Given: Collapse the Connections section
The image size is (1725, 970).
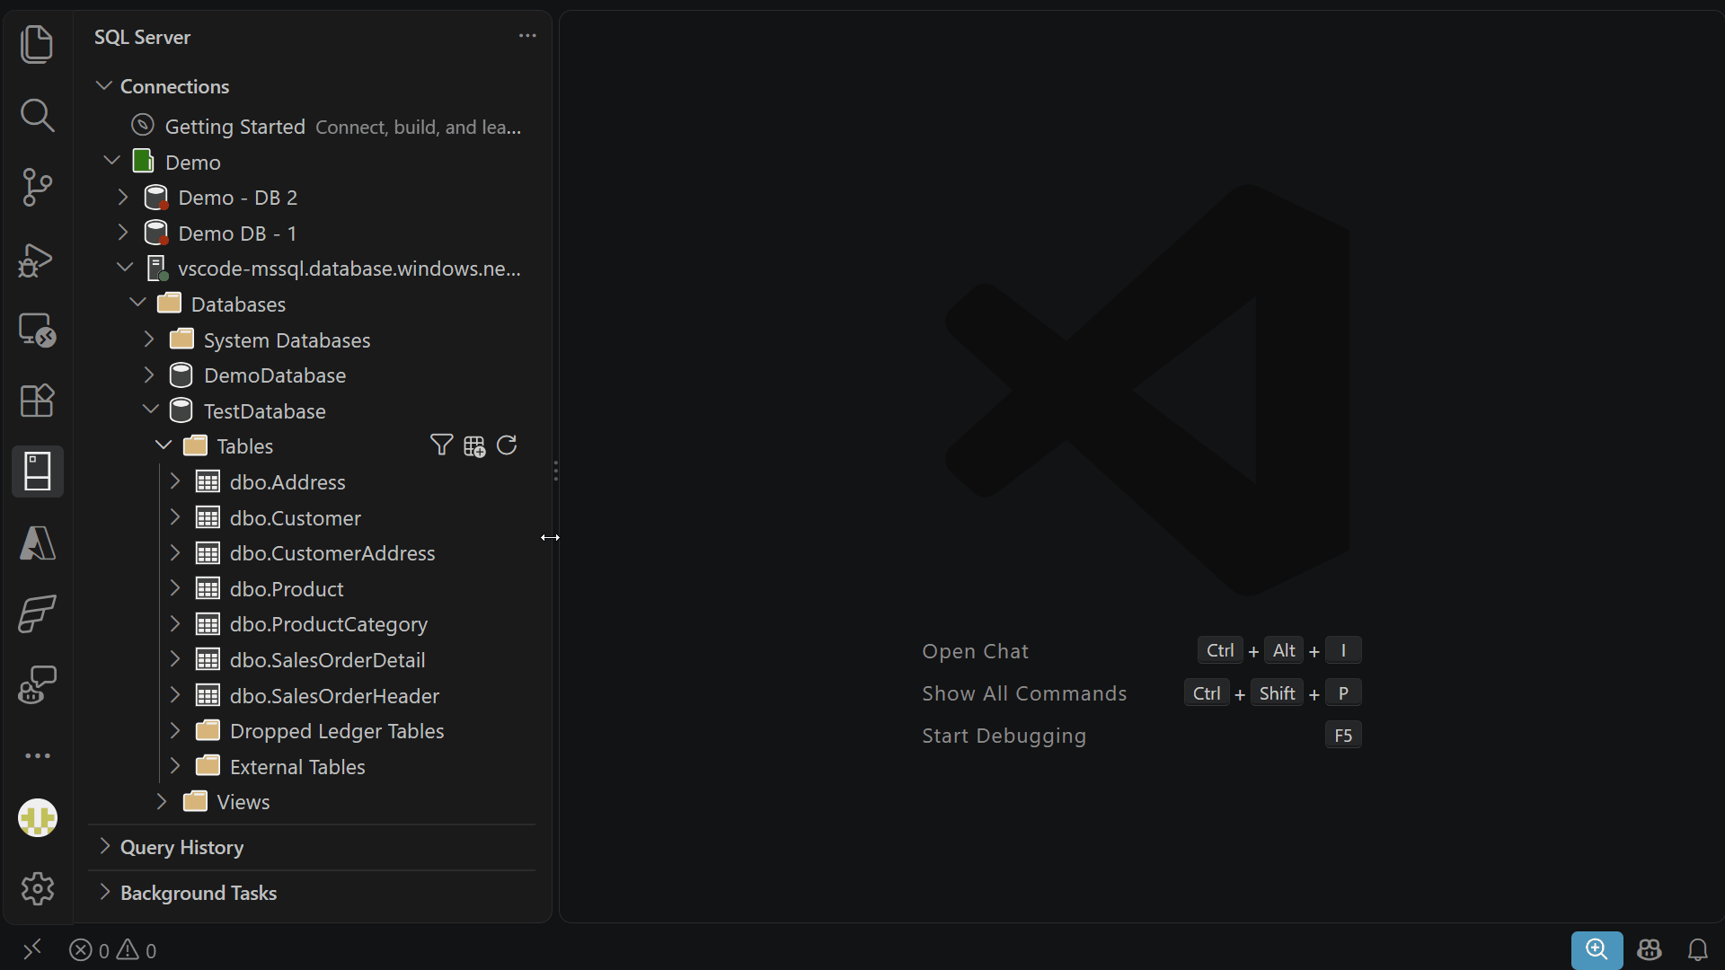Looking at the screenshot, I should (x=104, y=86).
